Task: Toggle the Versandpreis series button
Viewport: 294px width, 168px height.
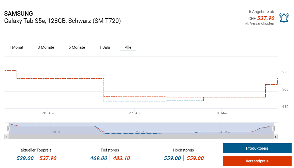Action: tap(257, 161)
